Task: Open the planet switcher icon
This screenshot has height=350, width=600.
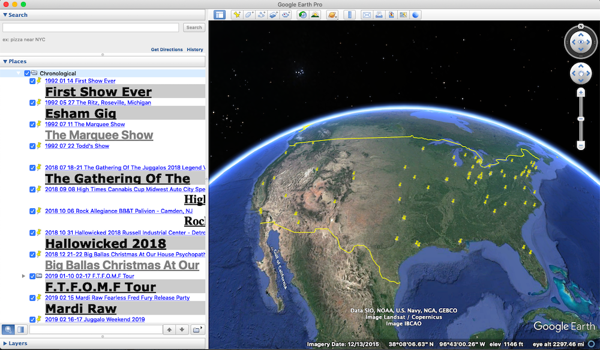Action: (x=332, y=15)
